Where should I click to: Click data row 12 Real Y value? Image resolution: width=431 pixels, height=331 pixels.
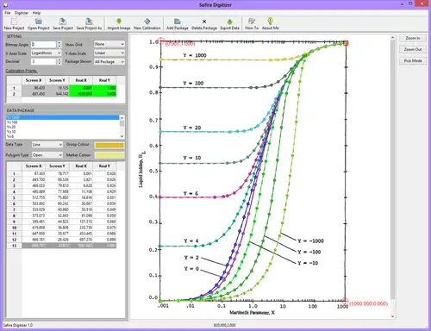tap(104, 240)
